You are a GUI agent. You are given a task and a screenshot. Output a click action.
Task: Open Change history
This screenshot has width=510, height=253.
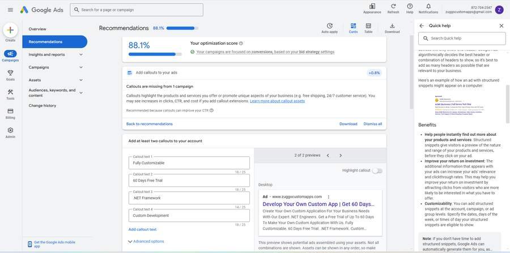click(42, 105)
